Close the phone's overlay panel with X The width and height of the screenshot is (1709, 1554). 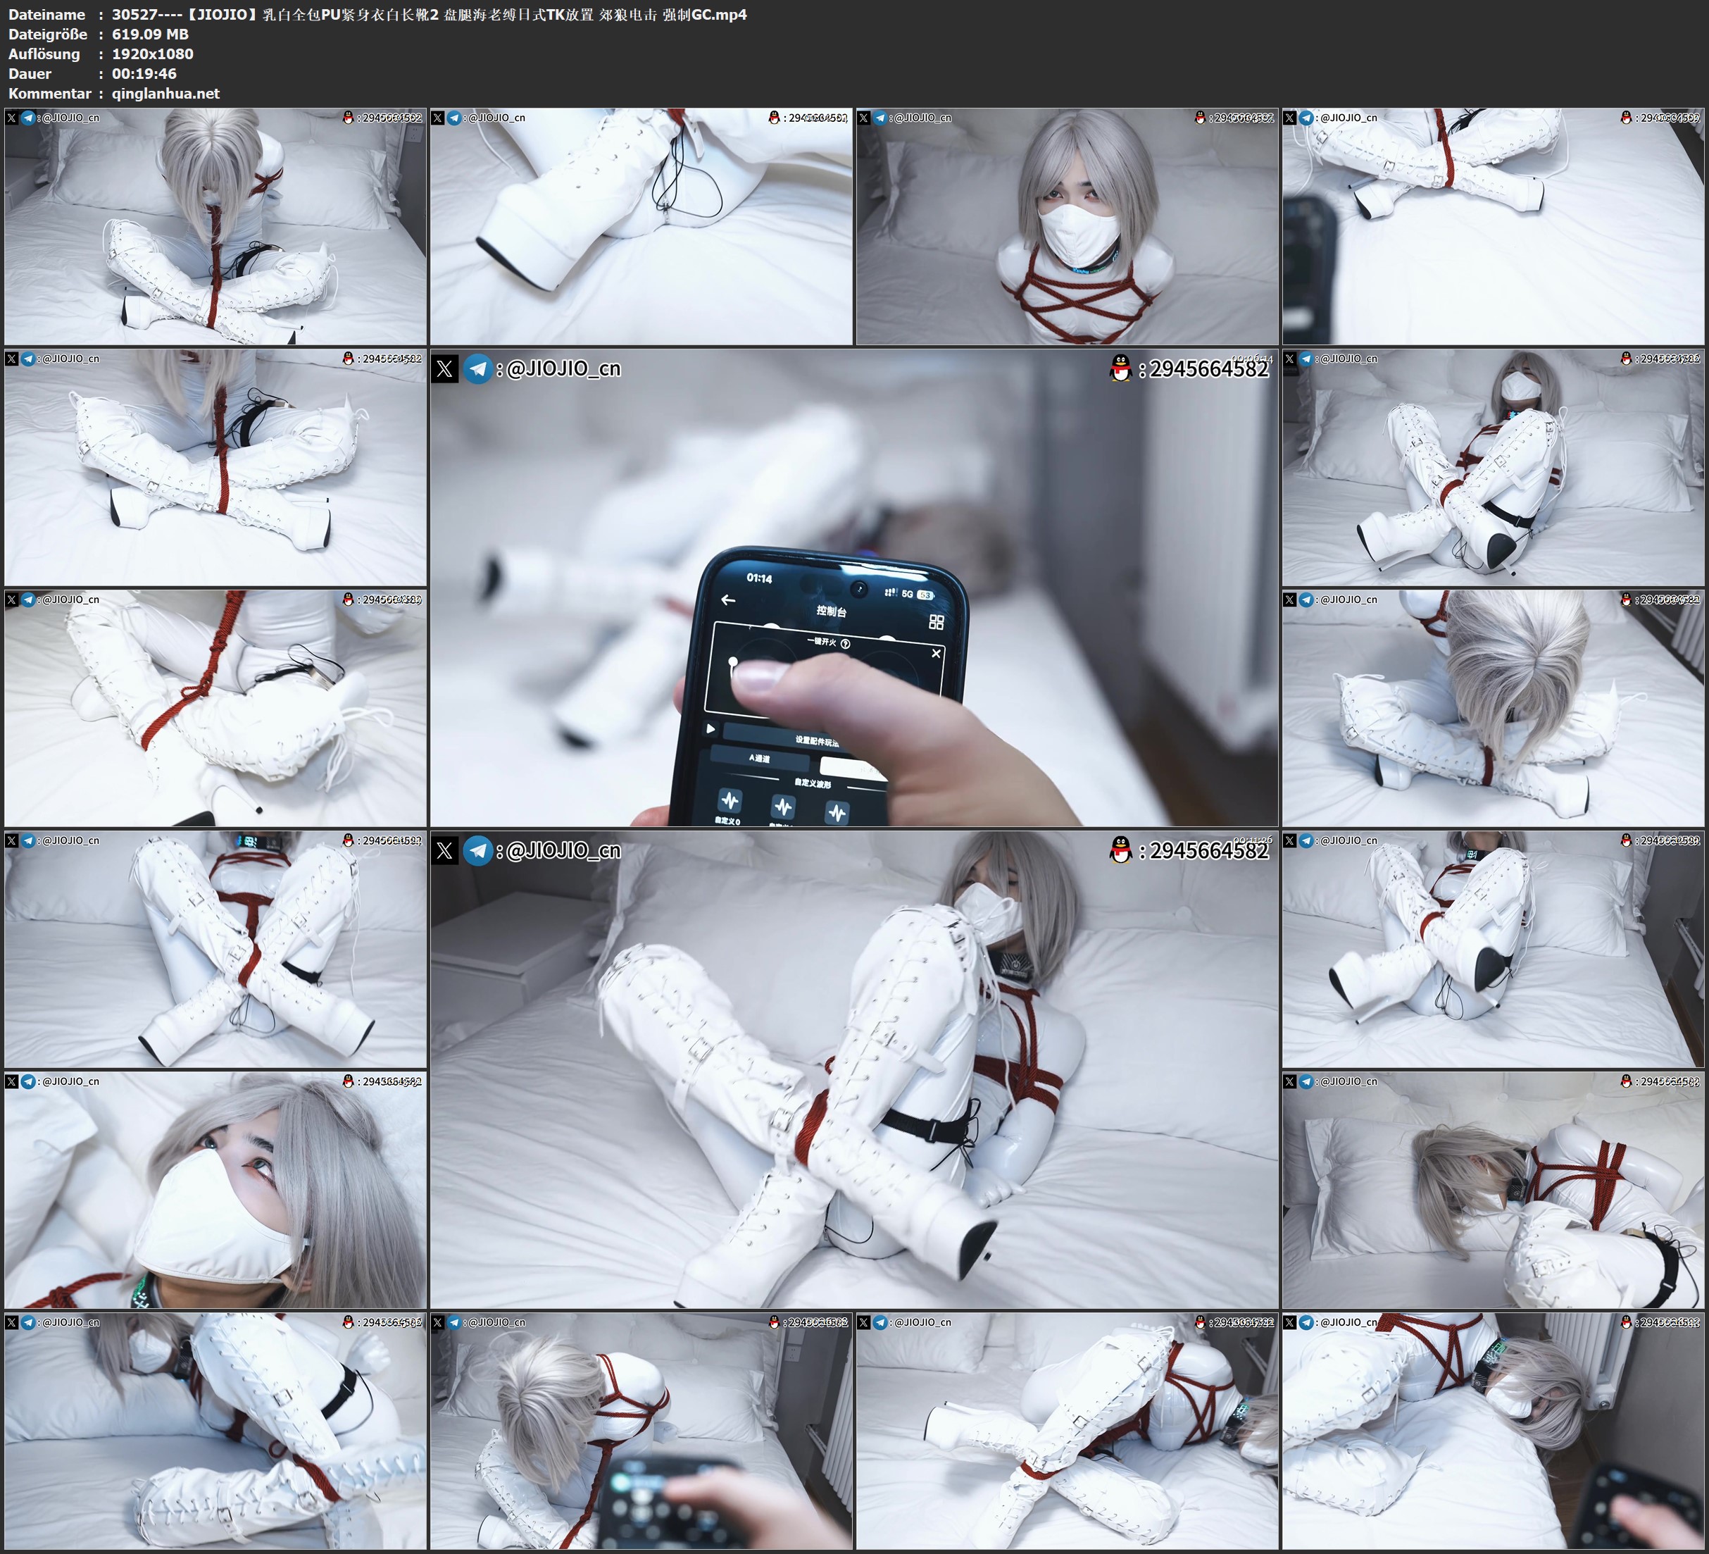click(x=936, y=653)
